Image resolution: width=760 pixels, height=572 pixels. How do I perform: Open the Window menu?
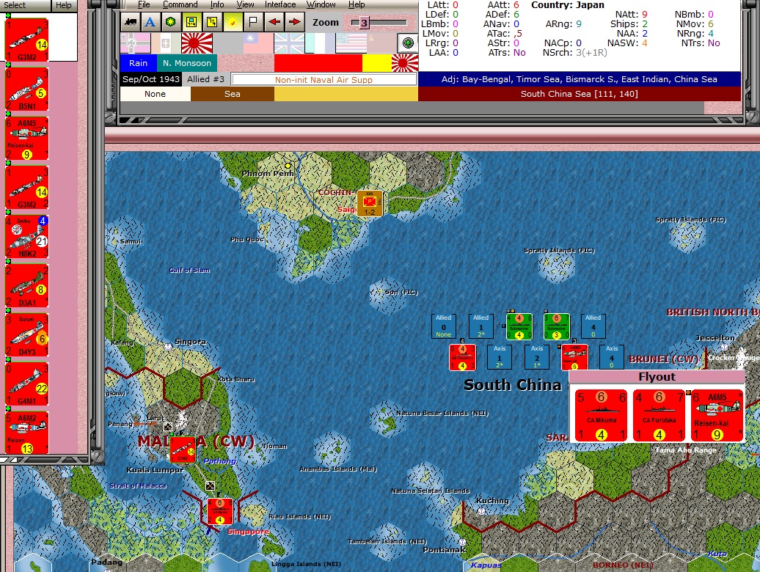click(321, 4)
